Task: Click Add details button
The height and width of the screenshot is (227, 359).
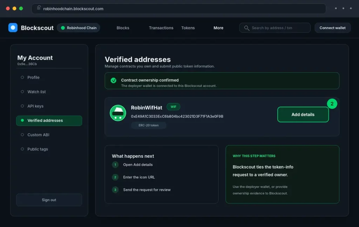Action: 303,114
